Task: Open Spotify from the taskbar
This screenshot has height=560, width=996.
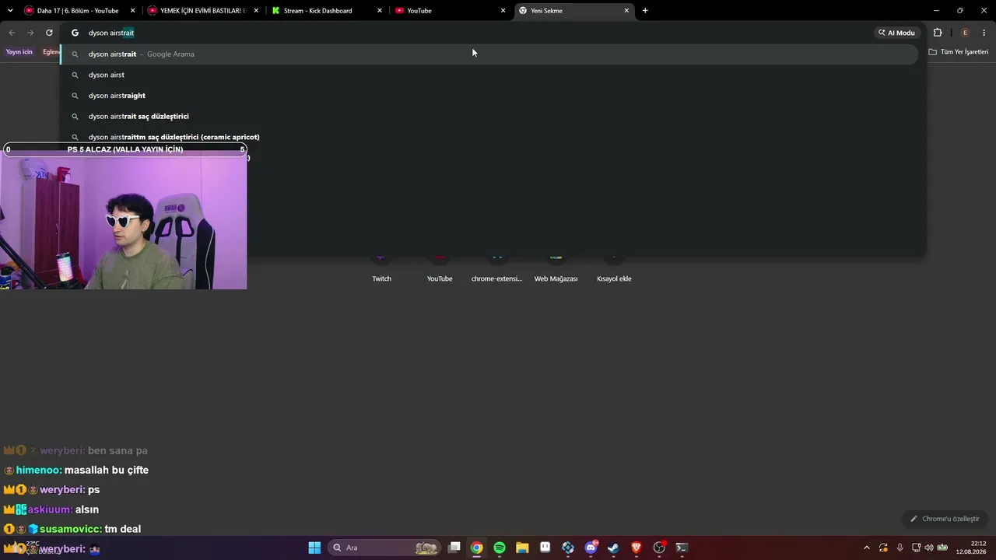Action: tap(500, 548)
